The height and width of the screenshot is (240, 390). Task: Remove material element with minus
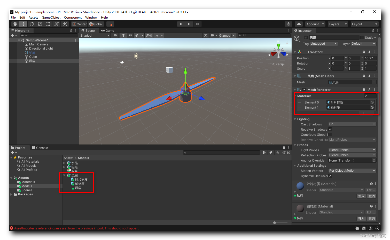[x=370, y=113]
